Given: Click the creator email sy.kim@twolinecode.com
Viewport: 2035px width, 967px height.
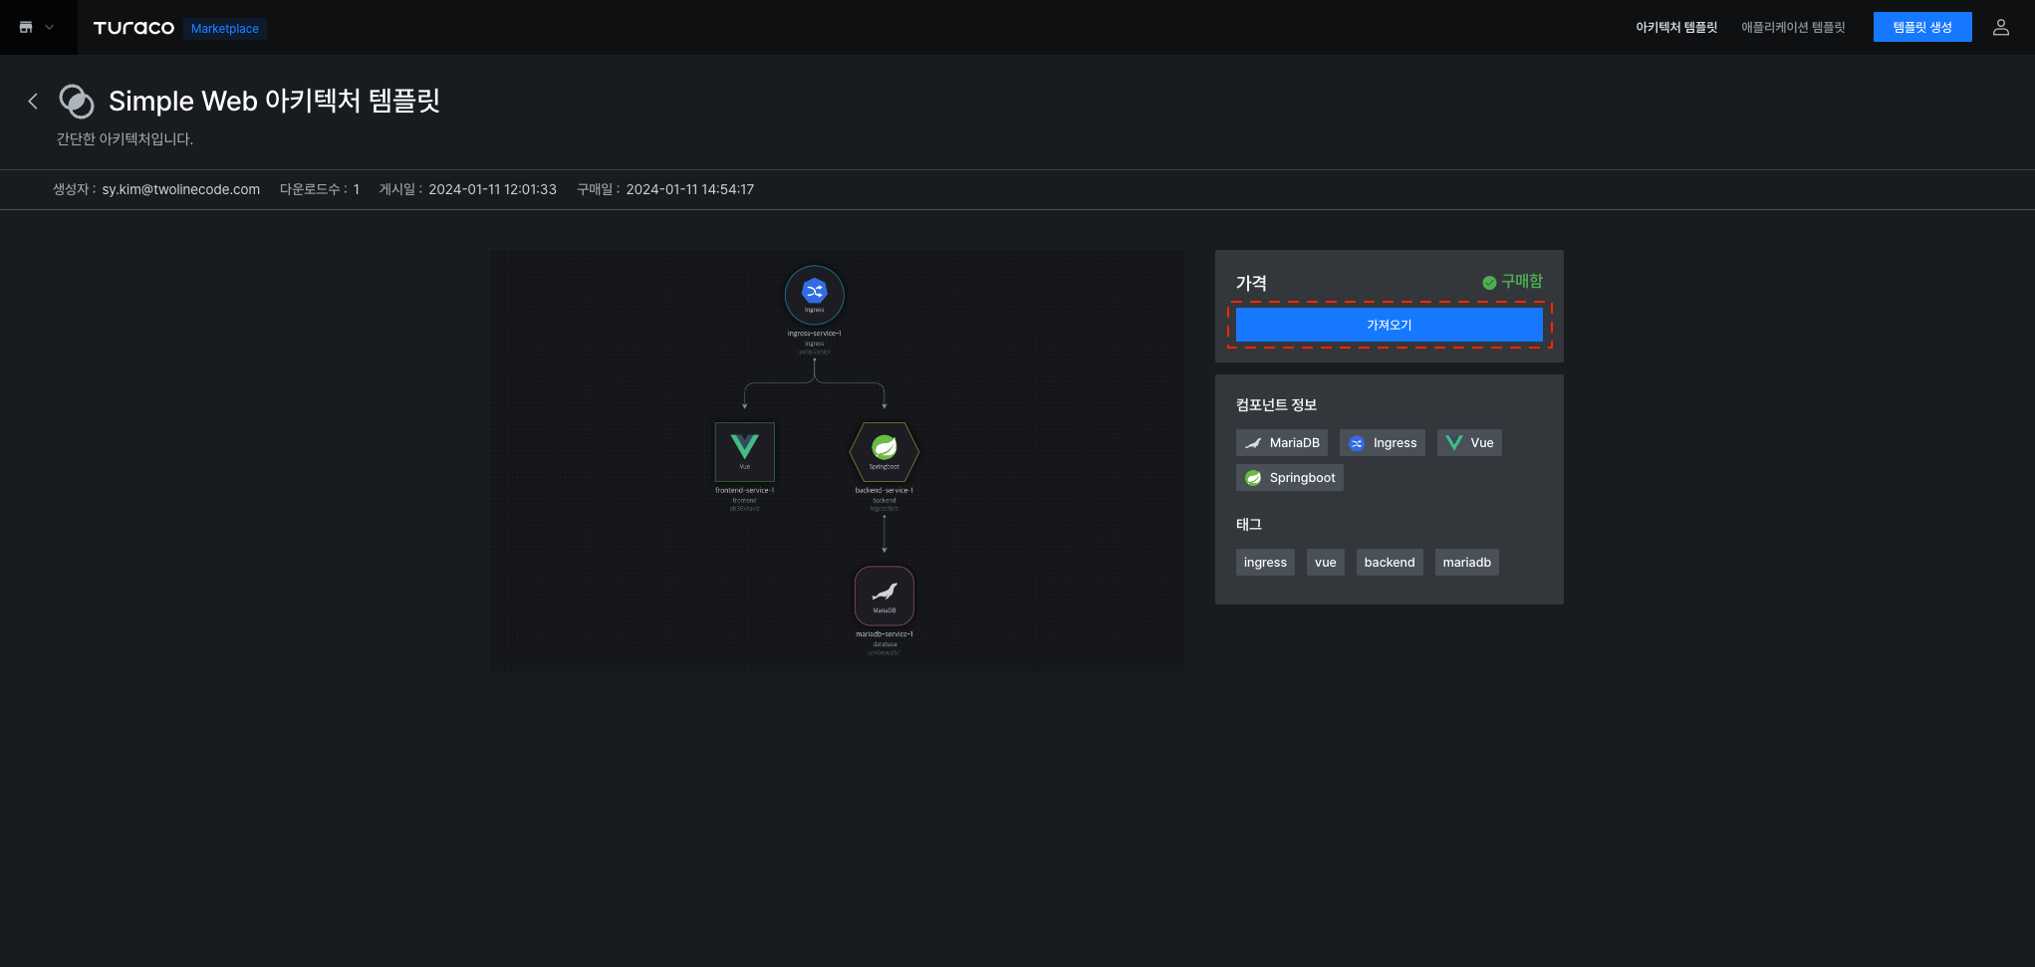Looking at the screenshot, I should point(180,189).
